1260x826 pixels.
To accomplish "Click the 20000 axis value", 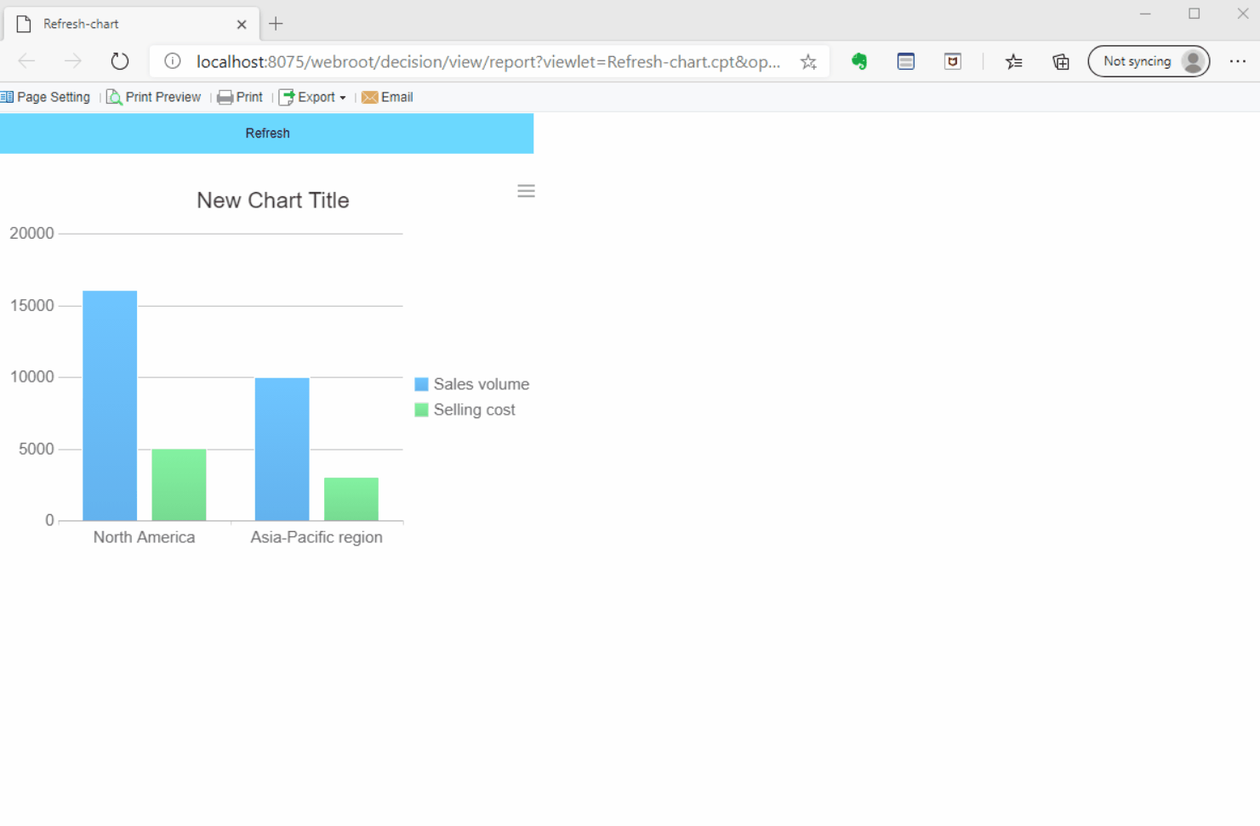I will click(31, 233).
